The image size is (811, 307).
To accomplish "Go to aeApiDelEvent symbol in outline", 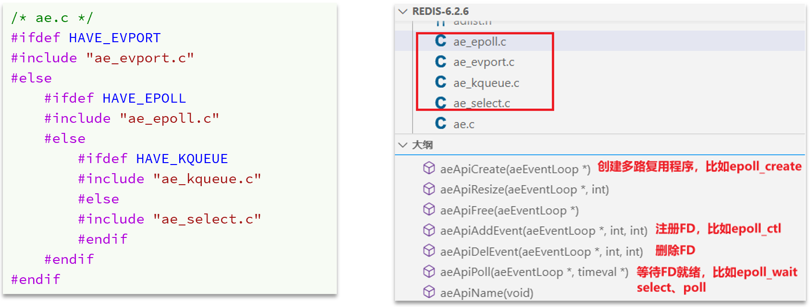I will [x=541, y=252].
